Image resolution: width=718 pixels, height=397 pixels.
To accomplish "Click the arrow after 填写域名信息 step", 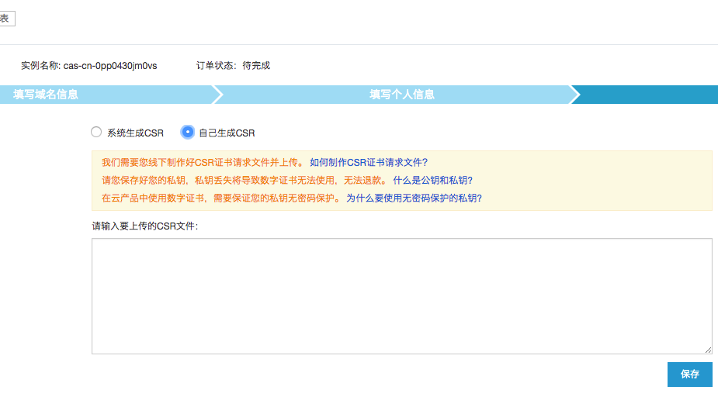I will click(x=218, y=95).
